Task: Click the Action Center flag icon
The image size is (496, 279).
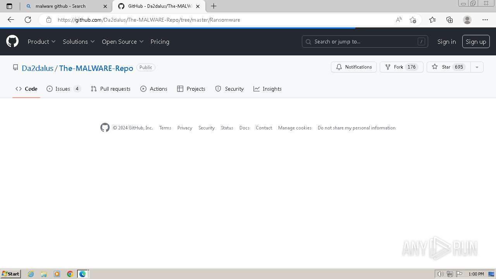Action: point(459,274)
